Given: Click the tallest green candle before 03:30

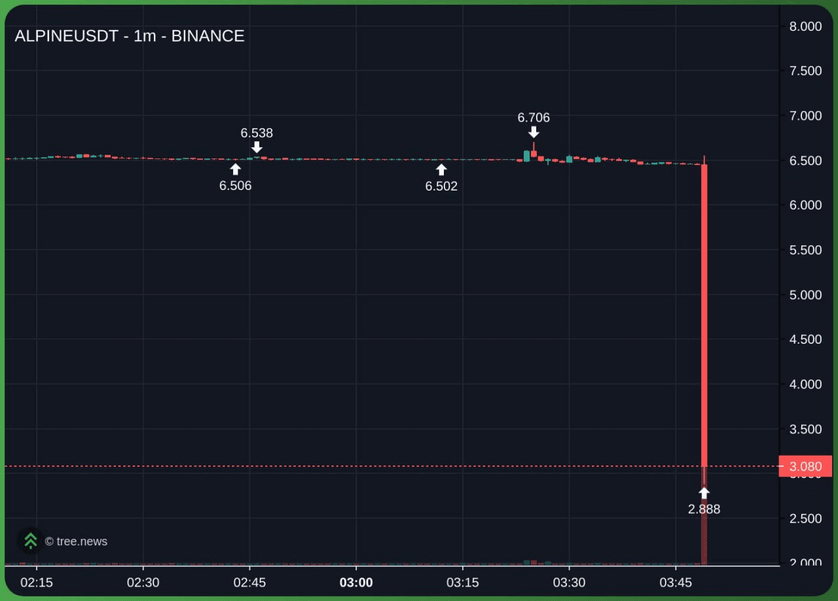Looking at the screenshot, I should [x=526, y=156].
